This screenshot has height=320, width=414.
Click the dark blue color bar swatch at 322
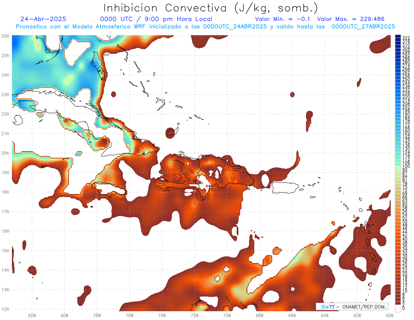398,37
